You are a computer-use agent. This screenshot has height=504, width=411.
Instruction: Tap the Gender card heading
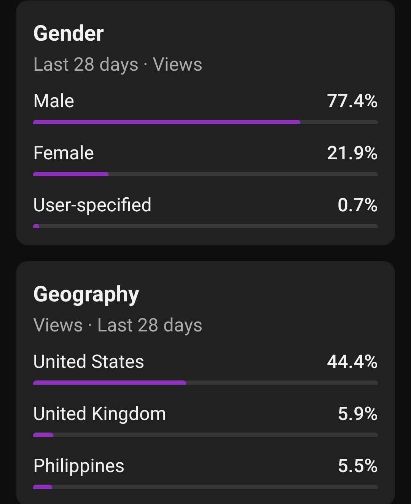[x=68, y=33]
